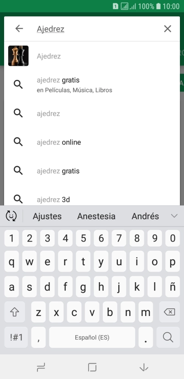The height and width of the screenshot is (379, 184).
Task: Tap the back arrow in search bar
Action: click(x=19, y=29)
